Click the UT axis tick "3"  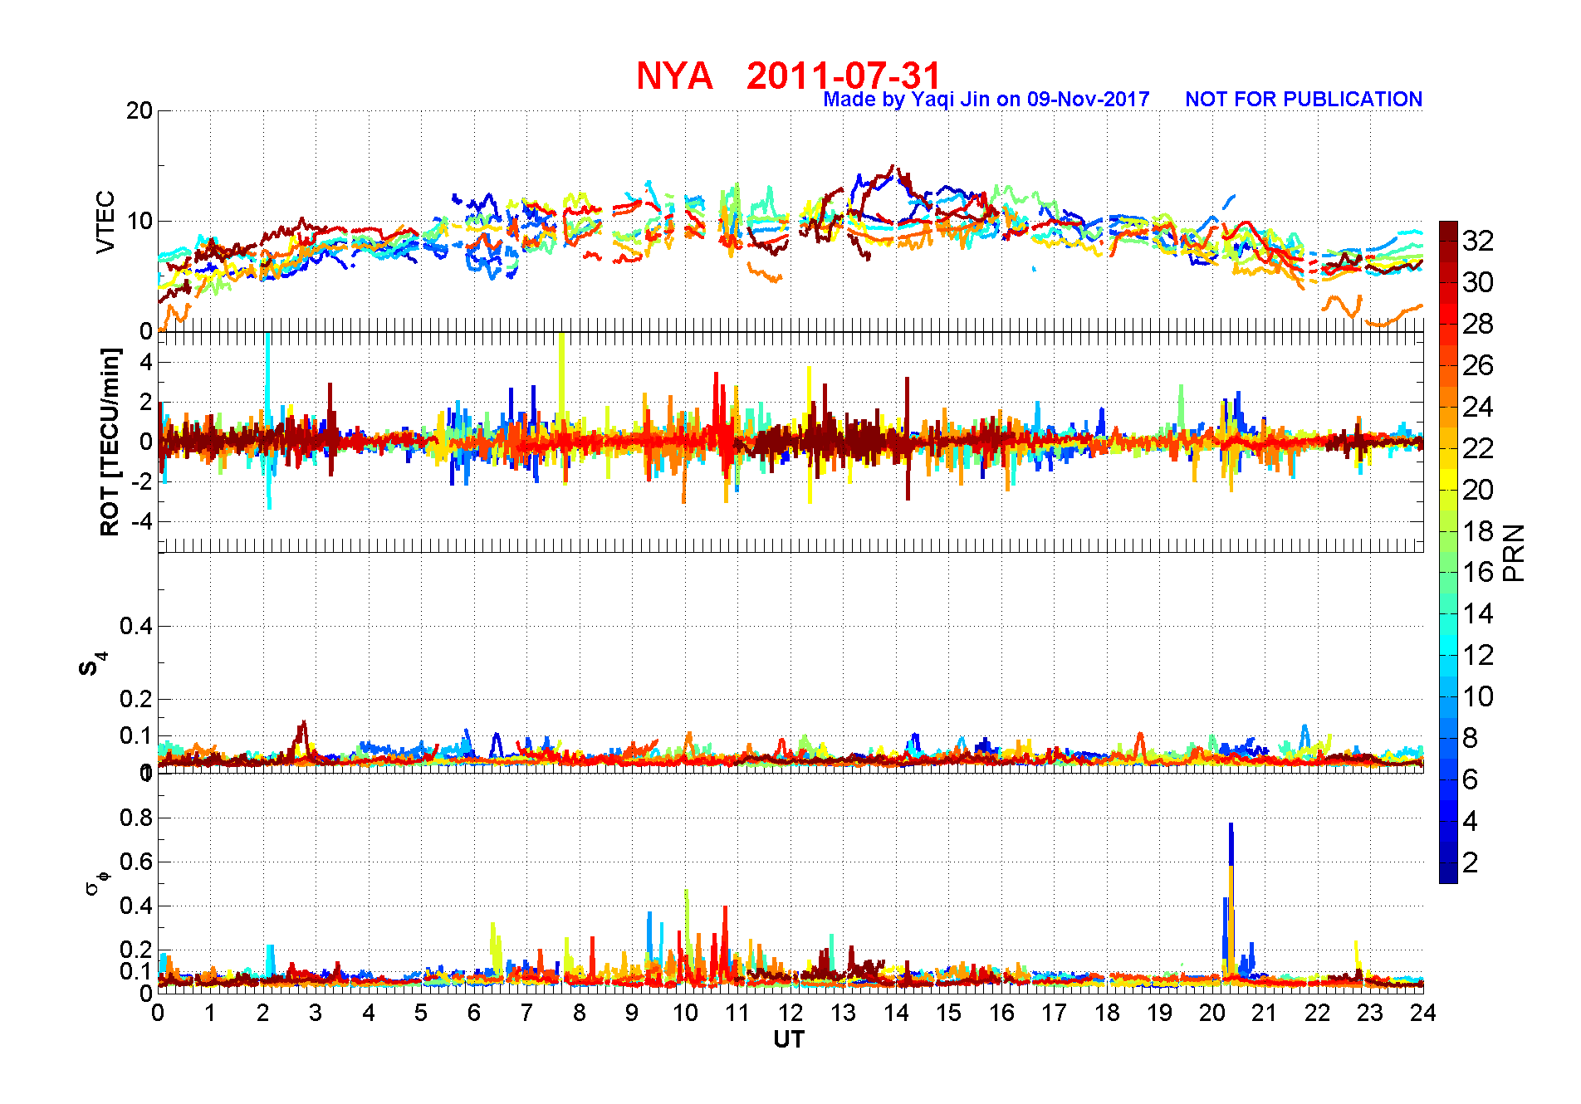point(316,1013)
